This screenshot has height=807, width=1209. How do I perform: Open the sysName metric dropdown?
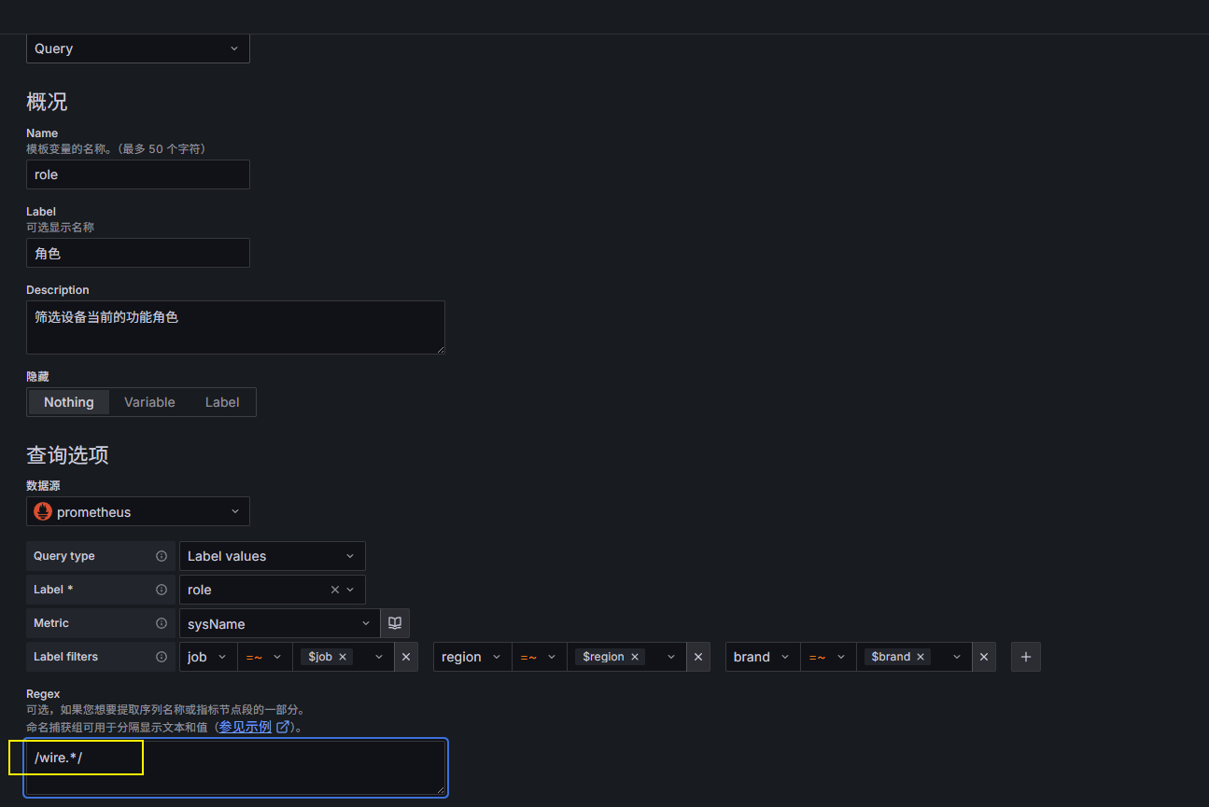(279, 623)
